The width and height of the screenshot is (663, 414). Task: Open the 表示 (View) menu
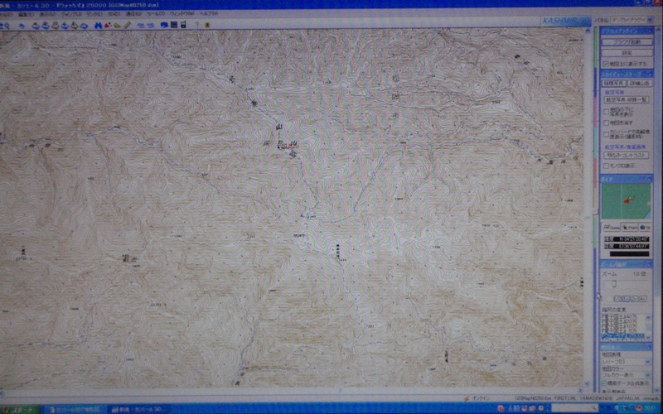(47, 14)
